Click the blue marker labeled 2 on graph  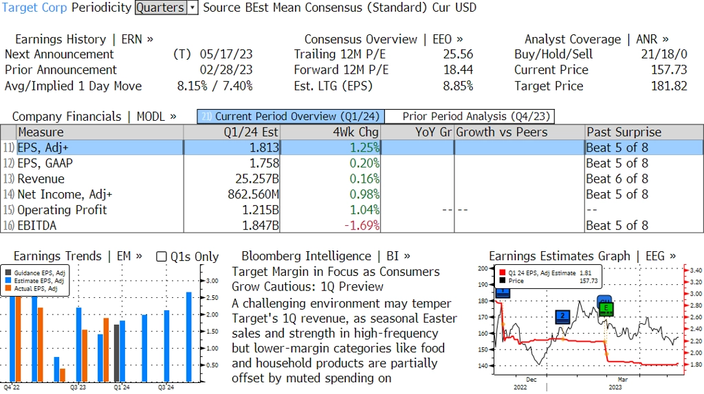tap(562, 317)
